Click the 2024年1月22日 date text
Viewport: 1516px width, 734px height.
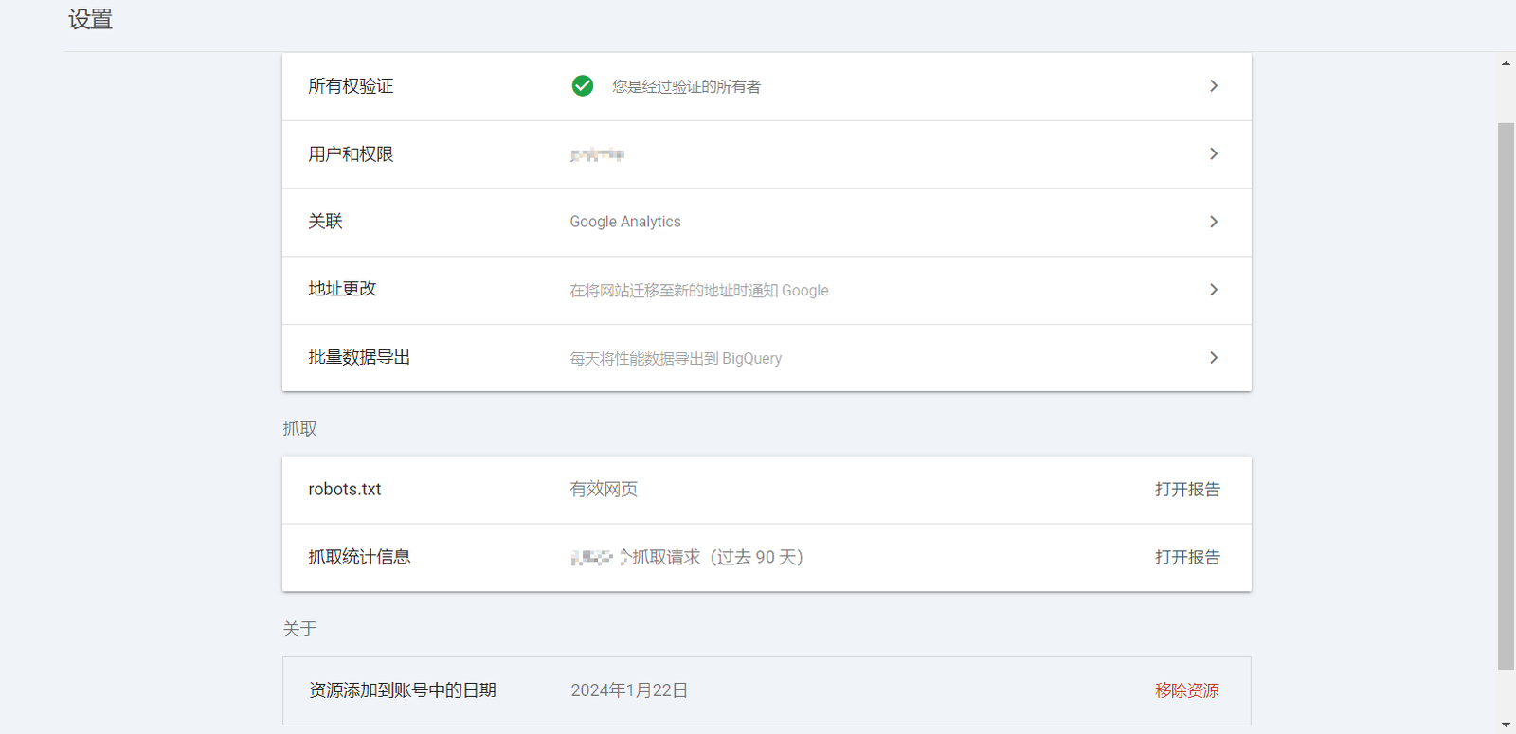(x=629, y=690)
